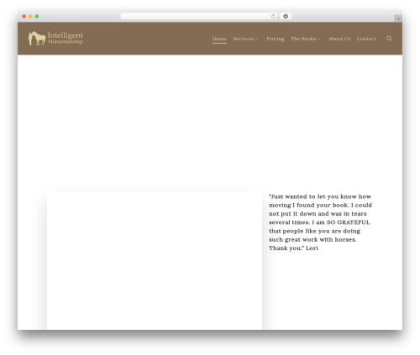Click the browser address bar field
420x355 pixels.
199,17
